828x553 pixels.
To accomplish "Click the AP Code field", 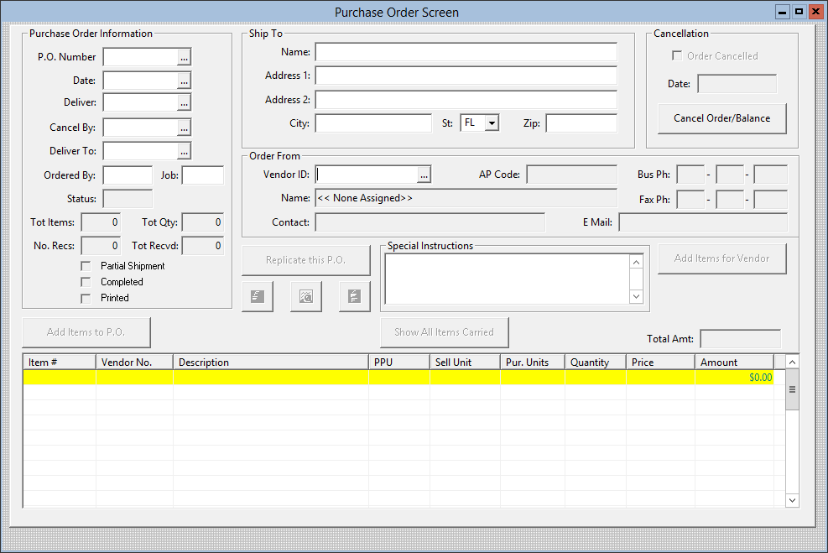I will [572, 175].
